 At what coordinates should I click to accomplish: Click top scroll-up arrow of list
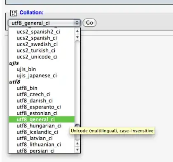click(77, 31)
